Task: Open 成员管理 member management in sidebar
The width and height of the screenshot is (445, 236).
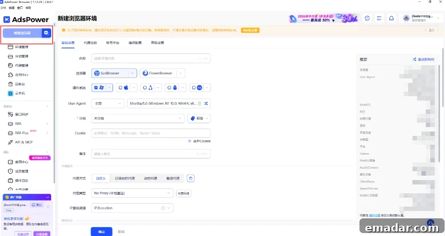Action: [x=21, y=171]
